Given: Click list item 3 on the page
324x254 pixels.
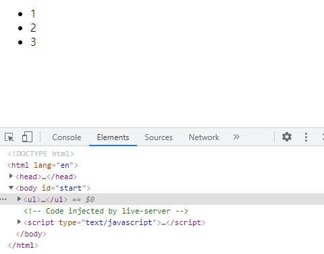Looking at the screenshot, I should pyautogui.click(x=33, y=42).
